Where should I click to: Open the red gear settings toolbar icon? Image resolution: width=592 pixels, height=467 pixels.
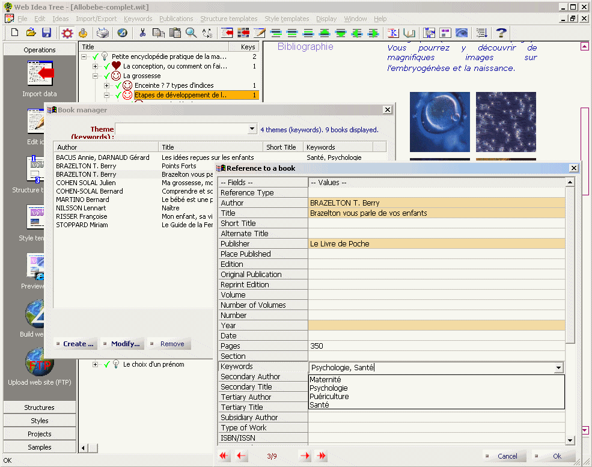click(67, 33)
